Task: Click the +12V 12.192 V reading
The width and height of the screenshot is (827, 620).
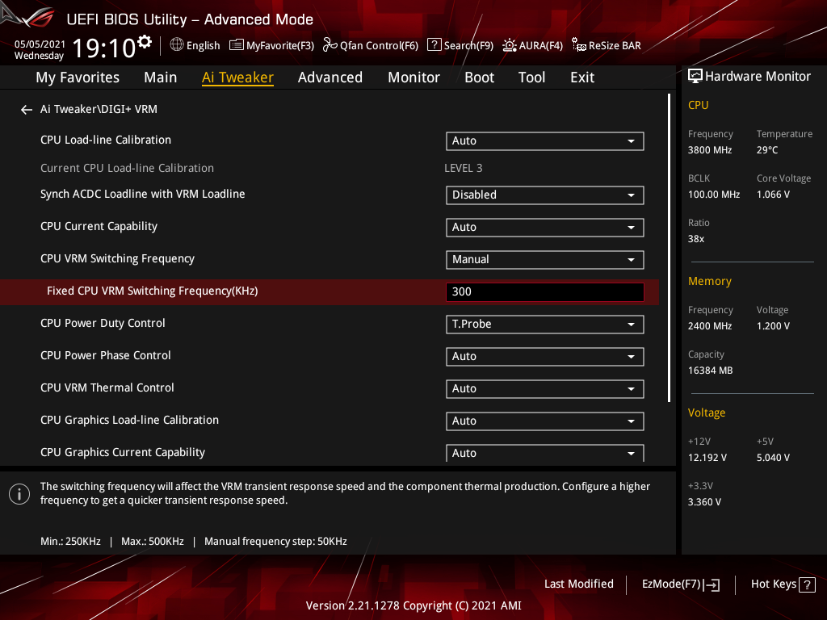Action: [707, 458]
